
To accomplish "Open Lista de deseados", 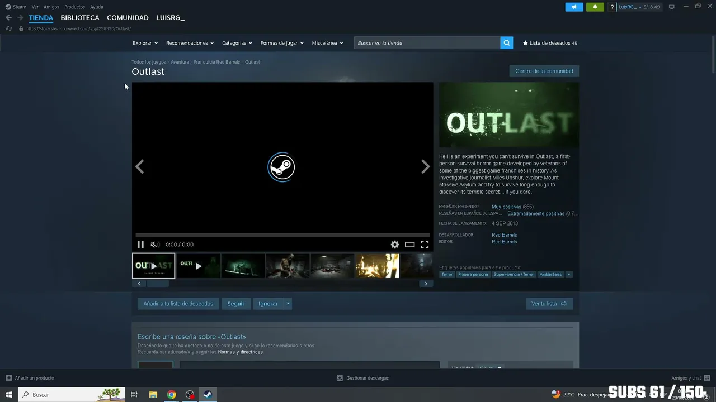I will pyautogui.click(x=550, y=43).
